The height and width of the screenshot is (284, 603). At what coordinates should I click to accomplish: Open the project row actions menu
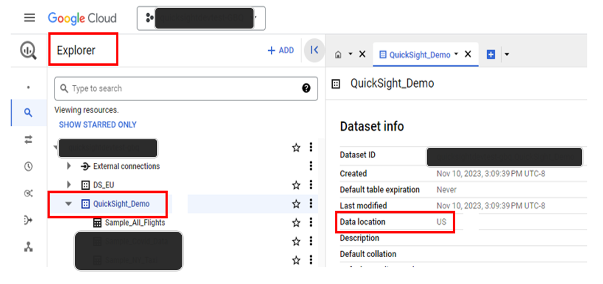click(x=311, y=147)
